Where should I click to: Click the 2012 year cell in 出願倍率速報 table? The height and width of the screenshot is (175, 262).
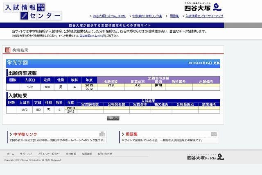click(x=89, y=89)
